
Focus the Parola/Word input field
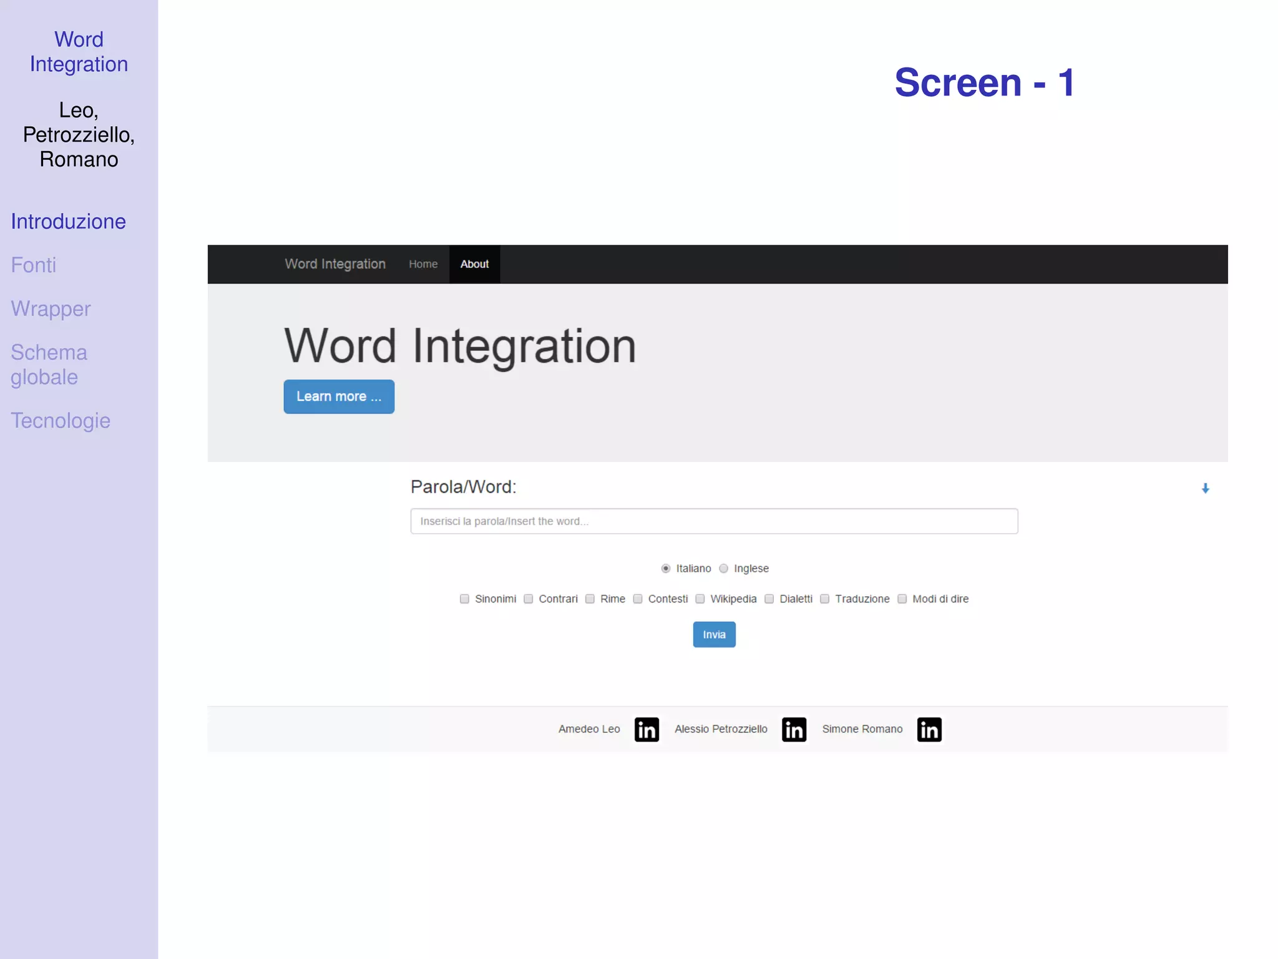pos(714,521)
